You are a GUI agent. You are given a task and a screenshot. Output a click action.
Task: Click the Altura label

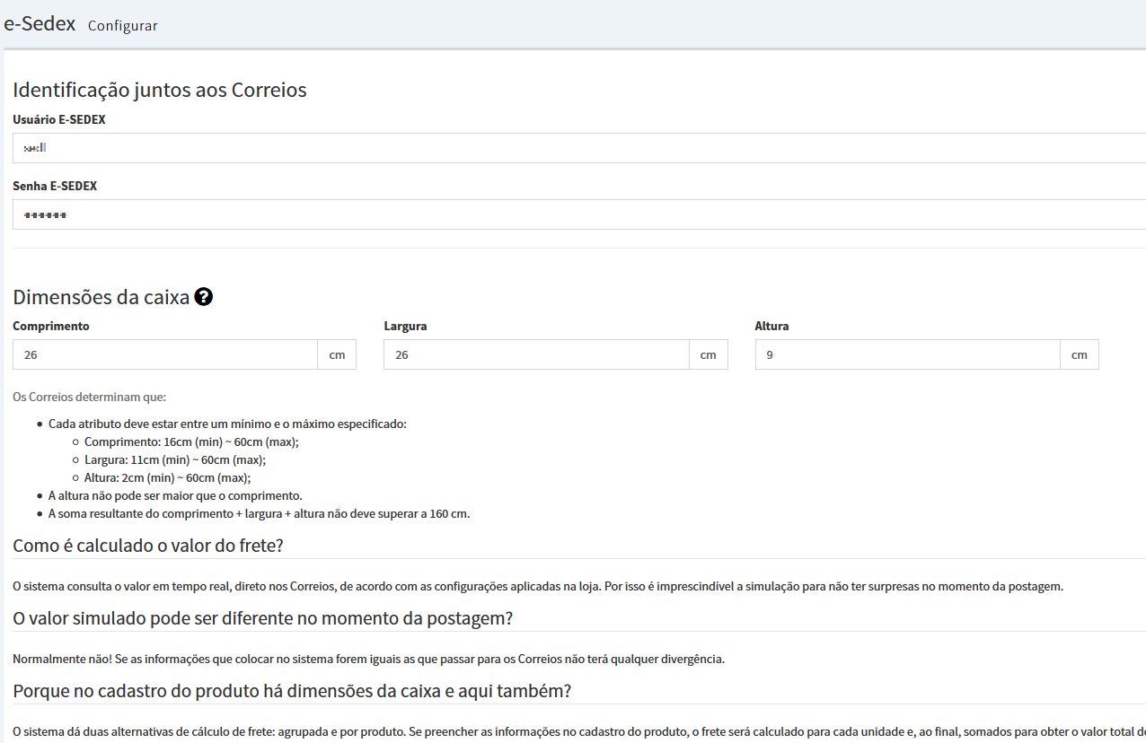(772, 326)
